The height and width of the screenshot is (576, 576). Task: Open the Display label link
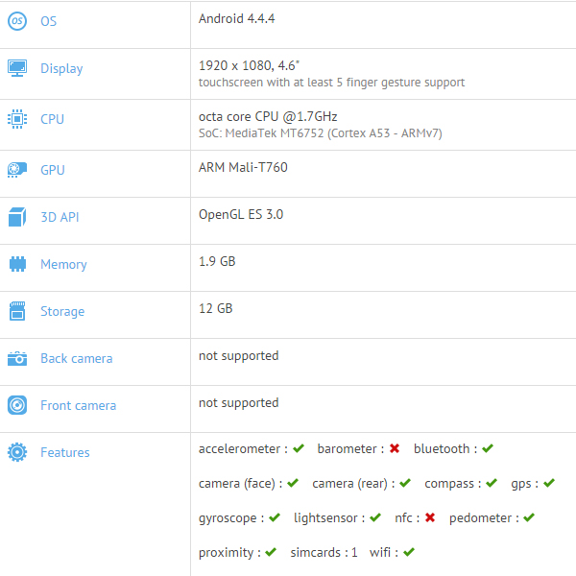[61, 69]
